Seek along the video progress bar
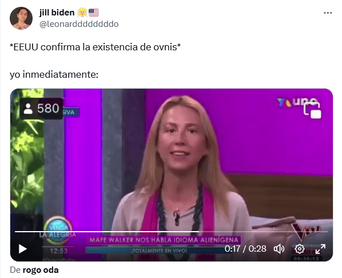 tap(172, 232)
